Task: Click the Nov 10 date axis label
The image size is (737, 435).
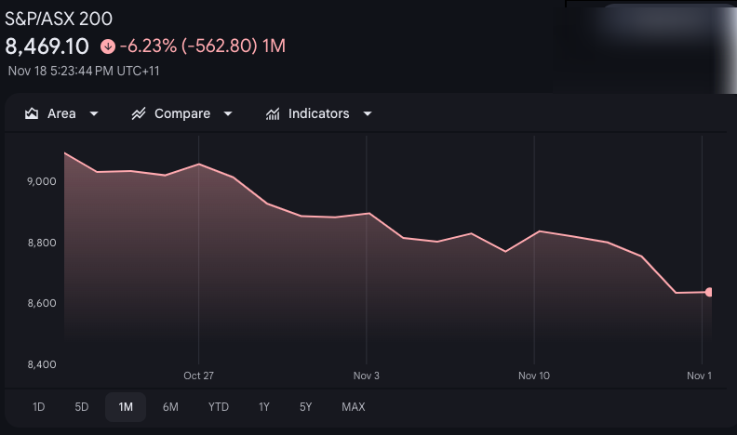Action: [x=534, y=376]
